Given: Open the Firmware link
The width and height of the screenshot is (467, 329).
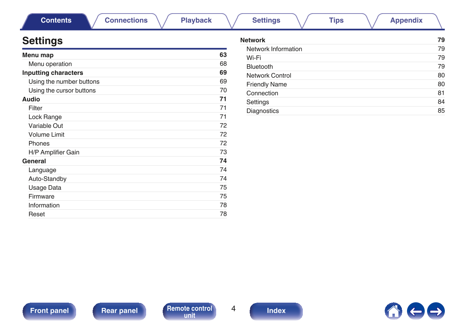Looking at the screenshot, I should point(41,196).
